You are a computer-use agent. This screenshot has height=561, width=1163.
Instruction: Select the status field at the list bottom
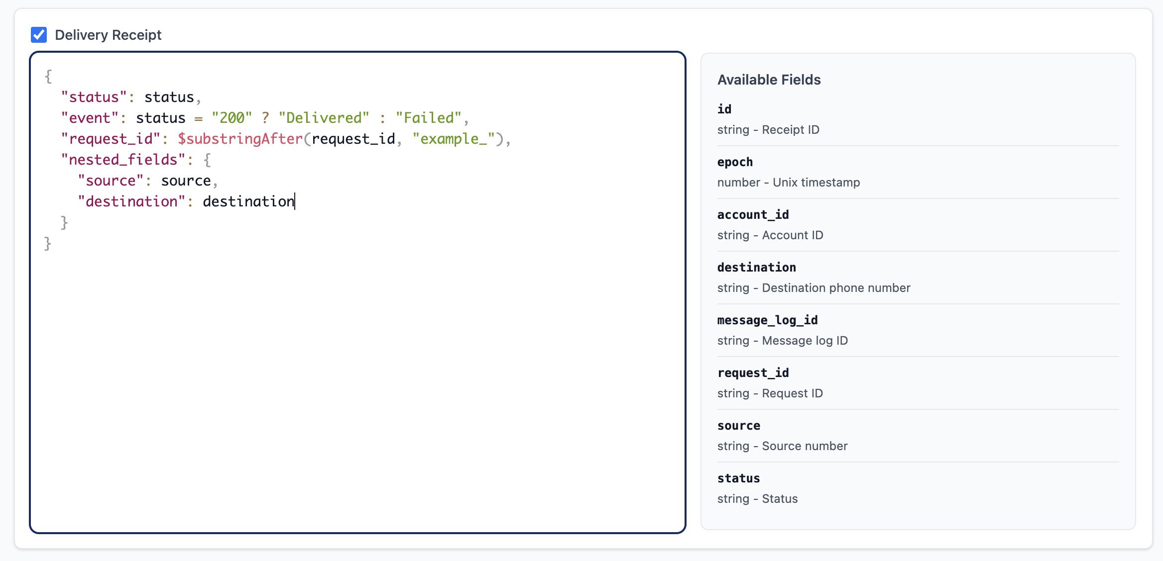coord(738,478)
